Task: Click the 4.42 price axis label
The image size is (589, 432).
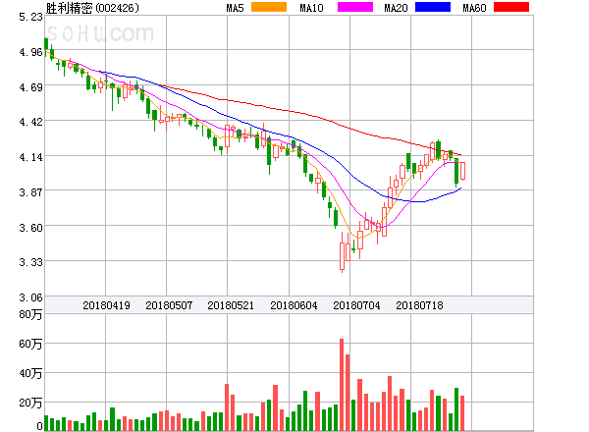Action: [x=30, y=122]
